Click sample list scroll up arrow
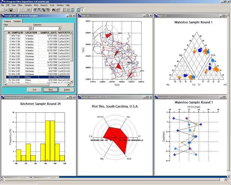This screenshot has height=185, width=231. [x=71, y=33]
